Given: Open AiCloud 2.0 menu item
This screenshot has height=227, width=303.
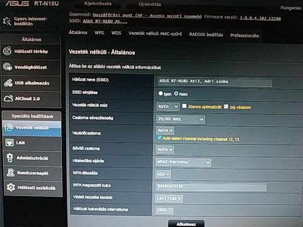Looking at the screenshot, I should pos(32,99).
